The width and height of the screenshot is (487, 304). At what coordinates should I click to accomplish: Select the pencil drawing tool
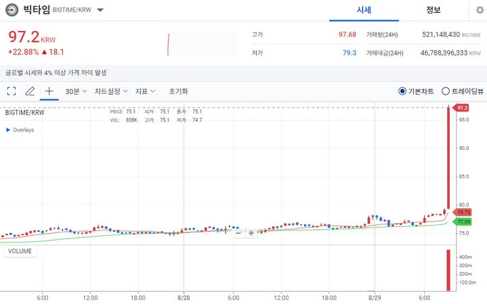[30, 91]
